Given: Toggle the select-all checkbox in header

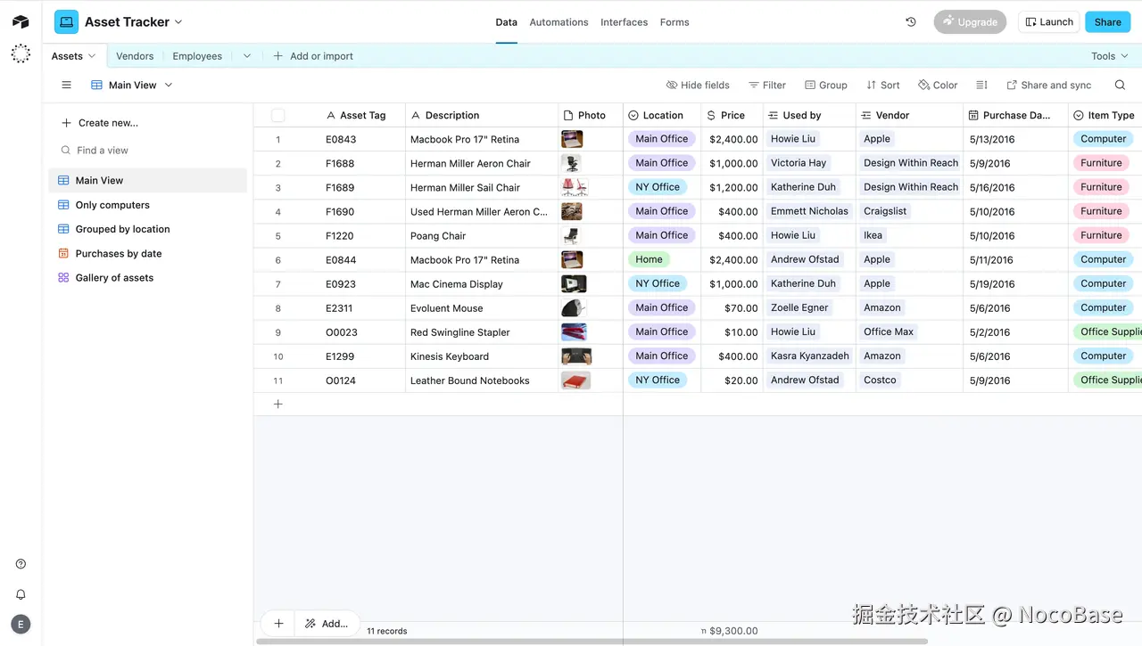Looking at the screenshot, I should point(278,115).
